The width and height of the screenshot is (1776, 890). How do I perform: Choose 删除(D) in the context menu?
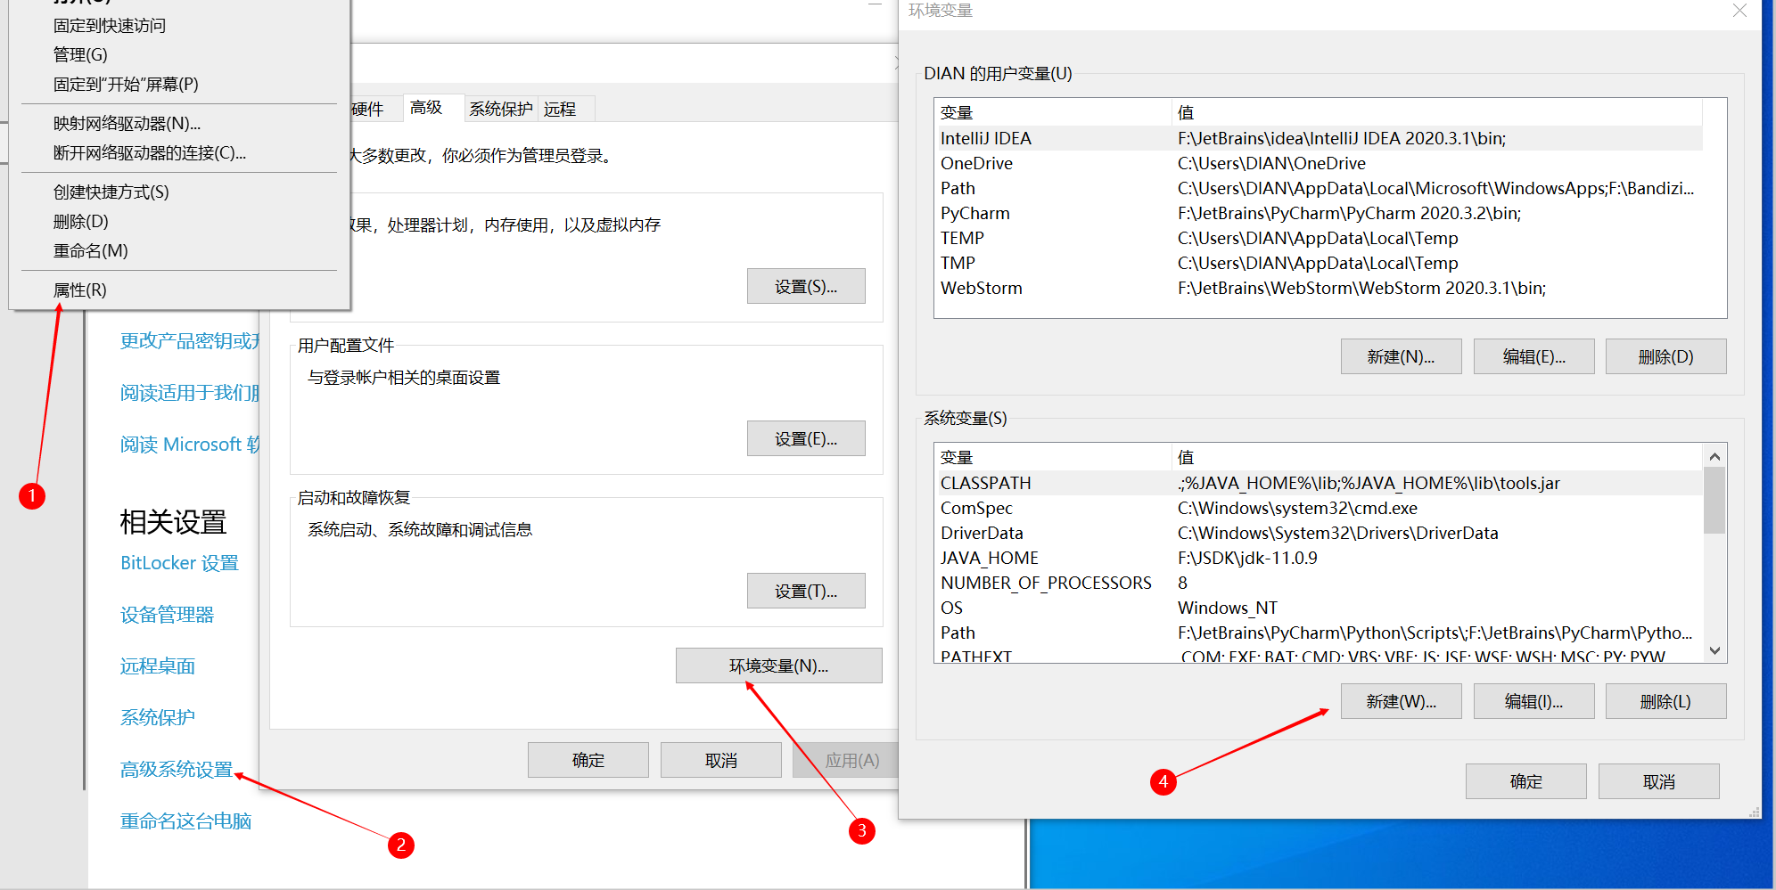(81, 221)
